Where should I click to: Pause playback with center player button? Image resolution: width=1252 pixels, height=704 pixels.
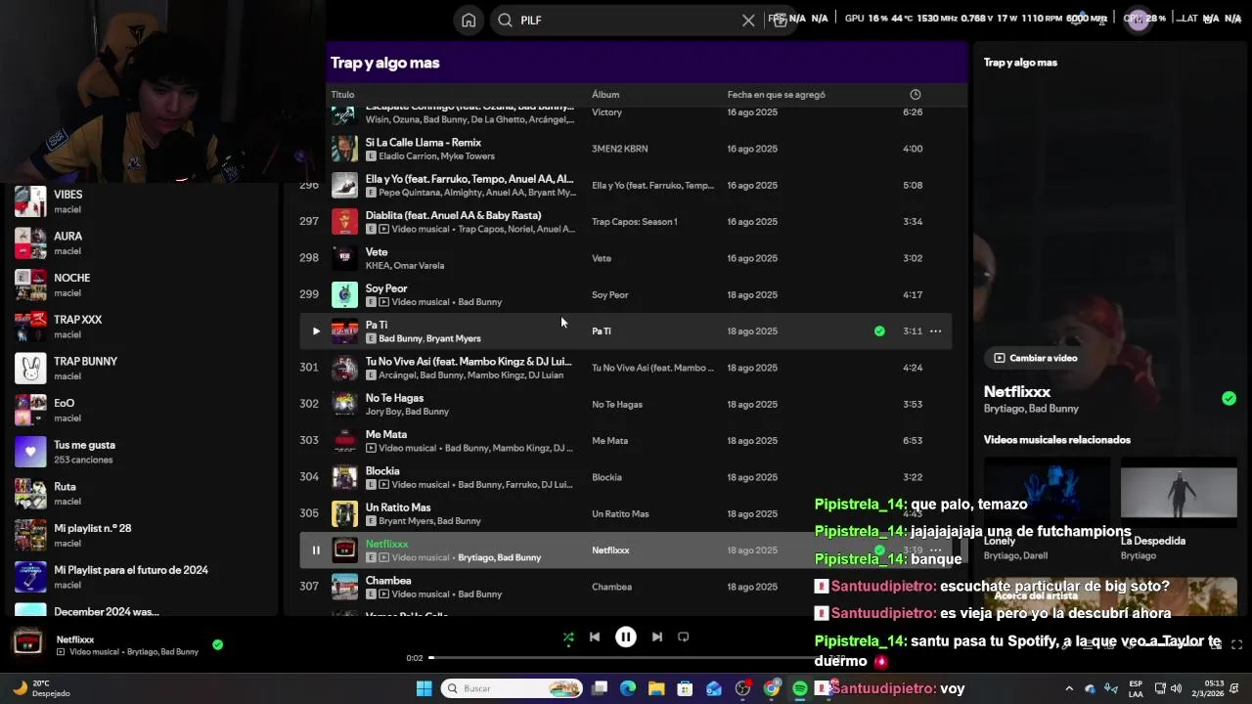(x=626, y=637)
